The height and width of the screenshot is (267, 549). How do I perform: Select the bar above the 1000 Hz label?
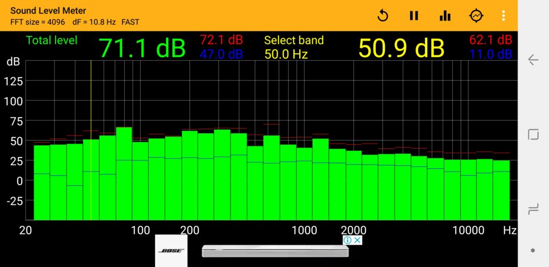pos(305,184)
